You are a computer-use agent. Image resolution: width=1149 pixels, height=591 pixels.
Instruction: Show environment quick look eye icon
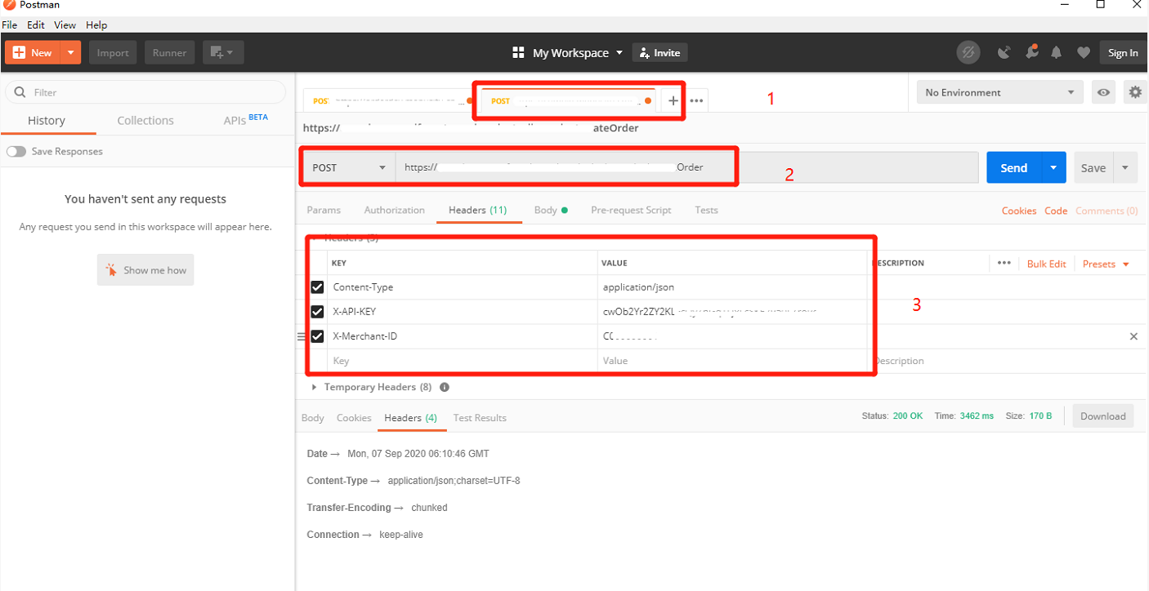pyautogui.click(x=1103, y=92)
